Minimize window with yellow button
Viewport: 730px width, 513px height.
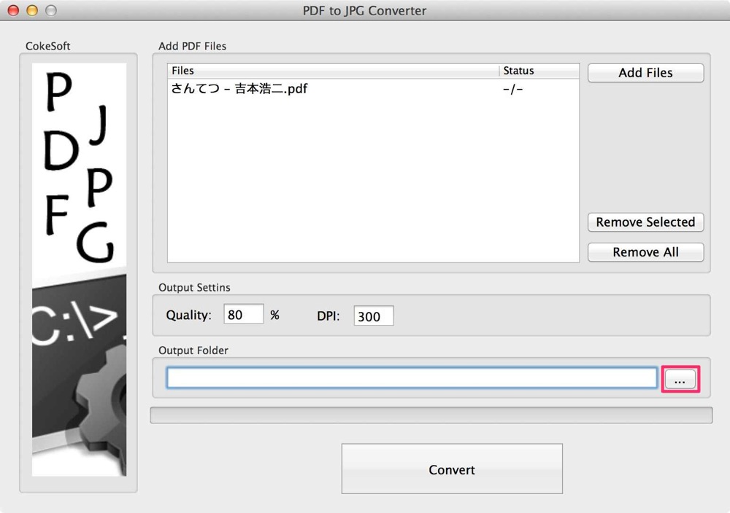tap(32, 10)
